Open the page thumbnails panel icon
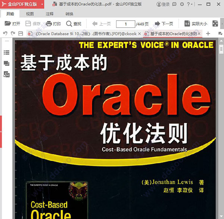This screenshot has width=224, height=219. (x=6, y=63)
